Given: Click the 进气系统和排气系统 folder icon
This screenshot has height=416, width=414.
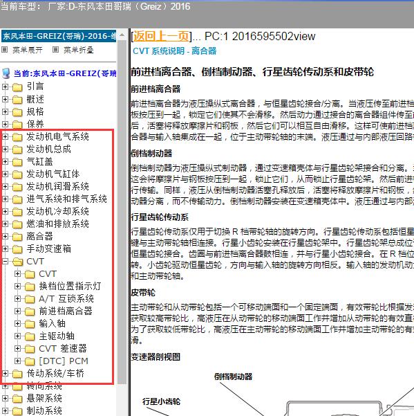Looking at the screenshot, I should 17,199.
